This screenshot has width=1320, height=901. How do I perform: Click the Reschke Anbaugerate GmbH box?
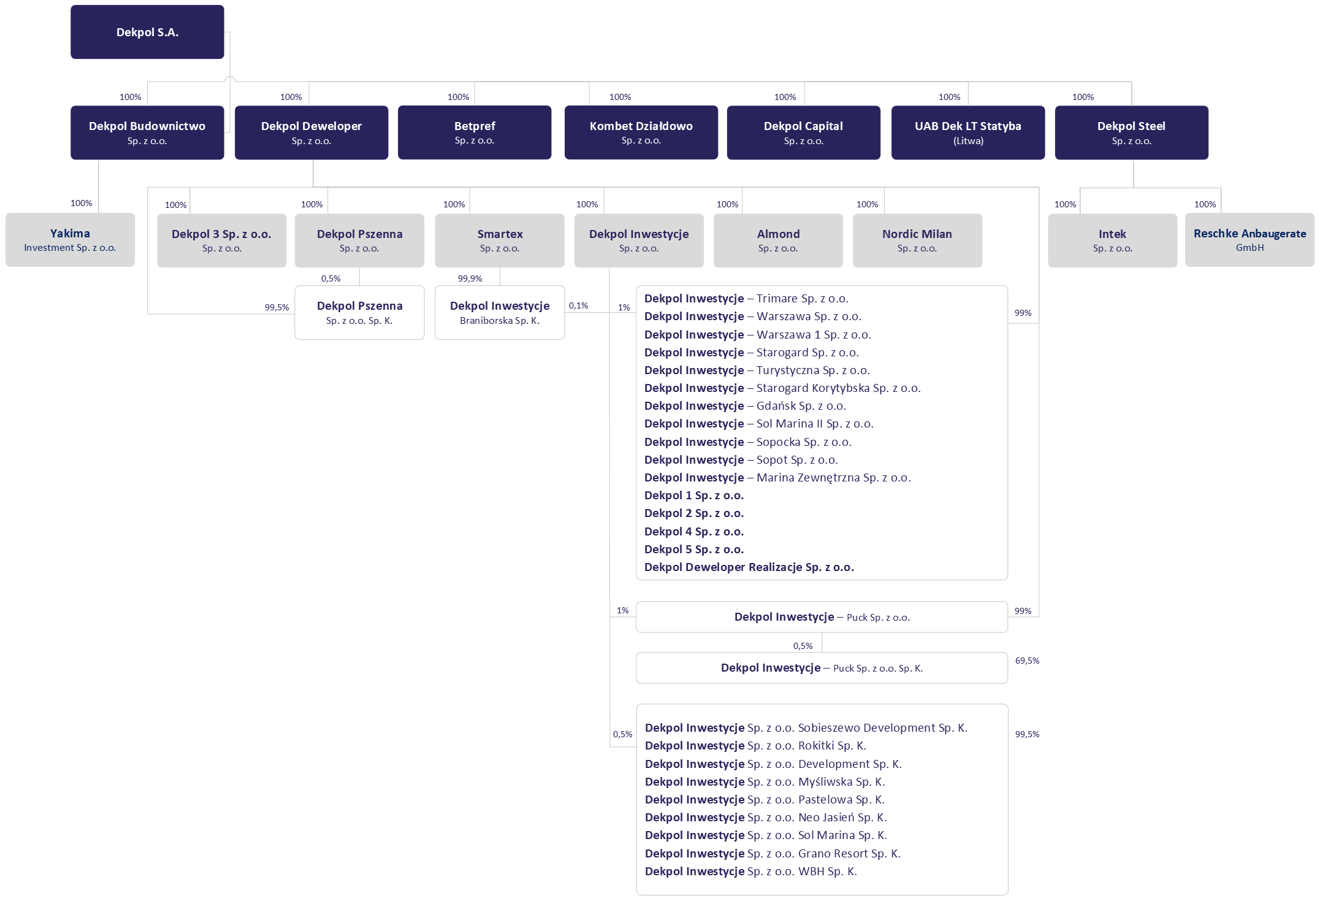coord(1249,240)
